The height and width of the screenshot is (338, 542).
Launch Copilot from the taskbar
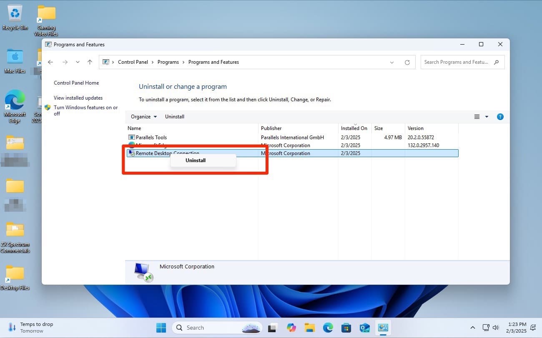click(x=291, y=328)
